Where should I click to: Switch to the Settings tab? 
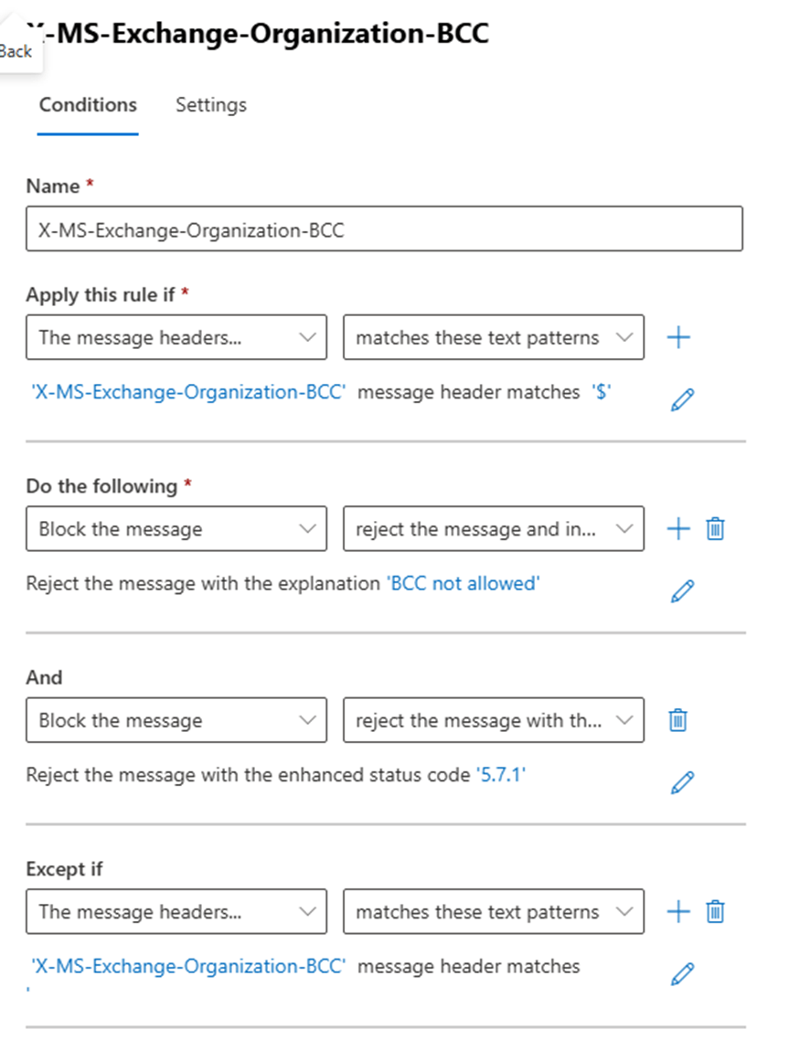(x=211, y=105)
